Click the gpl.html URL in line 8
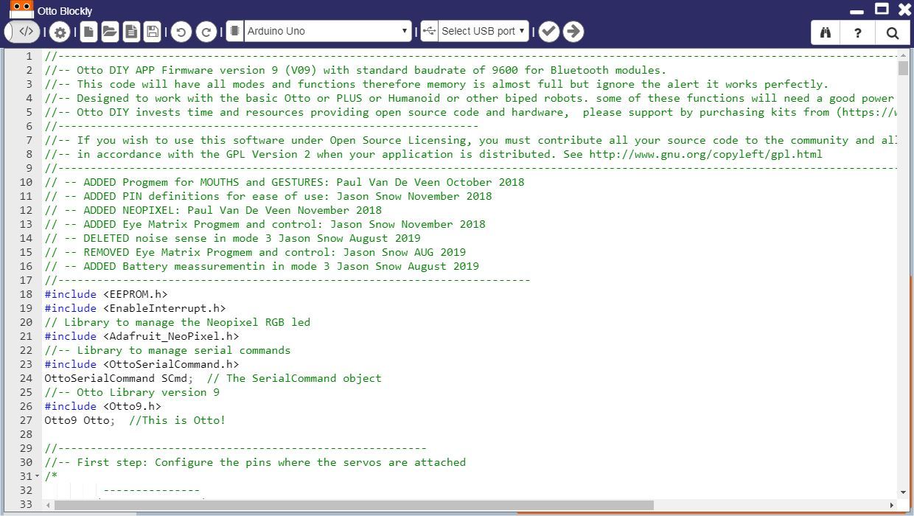The width and height of the screenshot is (914, 516). click(705, 154)
